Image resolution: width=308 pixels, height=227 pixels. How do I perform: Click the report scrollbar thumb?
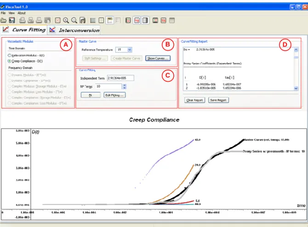tap(296, 57)
